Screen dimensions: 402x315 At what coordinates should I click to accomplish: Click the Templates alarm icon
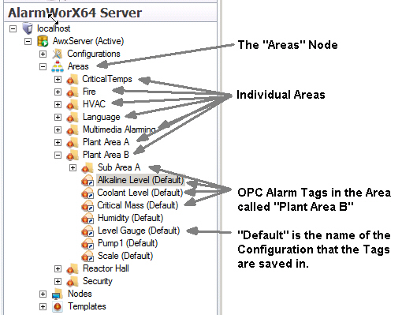[58, 306]
